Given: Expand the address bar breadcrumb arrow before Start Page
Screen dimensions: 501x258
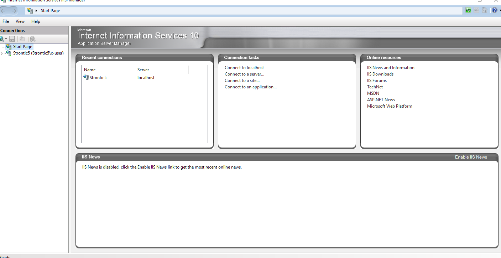Looking at the screenshot, I should (36, 11).
